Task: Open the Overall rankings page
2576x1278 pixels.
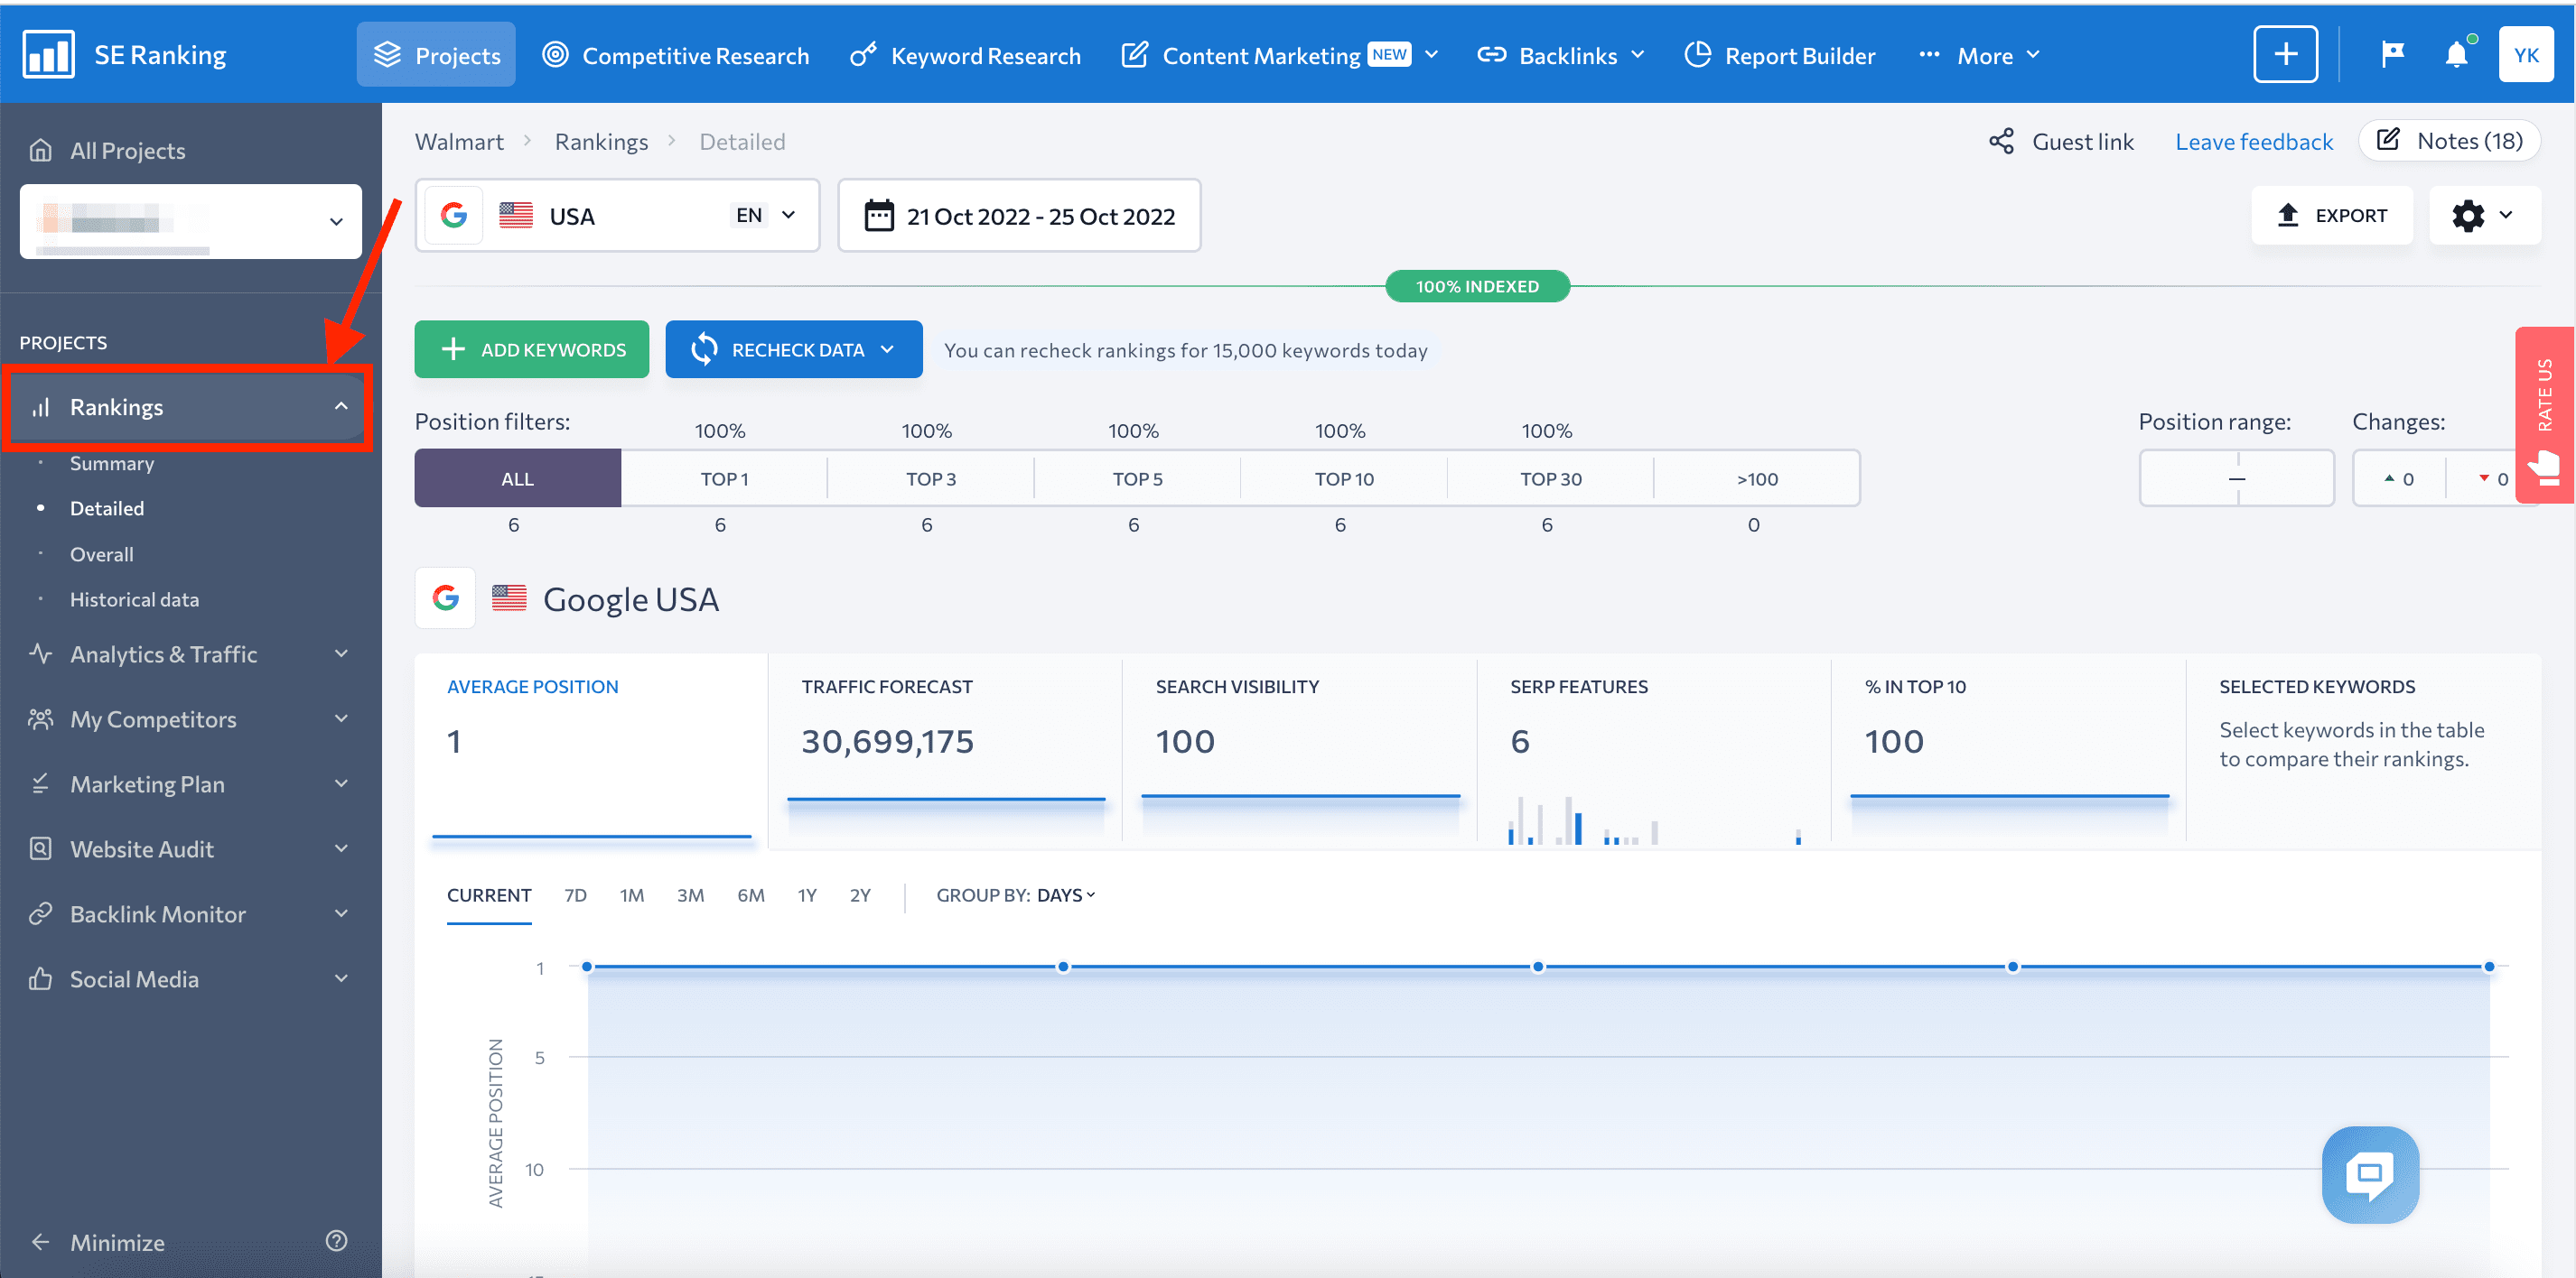Action: coord(101,553)
